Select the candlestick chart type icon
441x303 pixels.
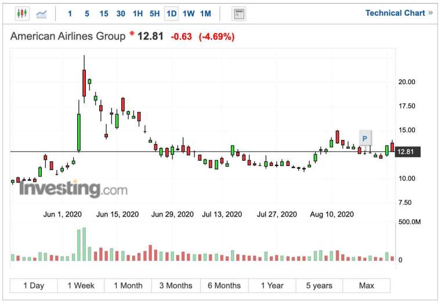click(x=22, y=13)
